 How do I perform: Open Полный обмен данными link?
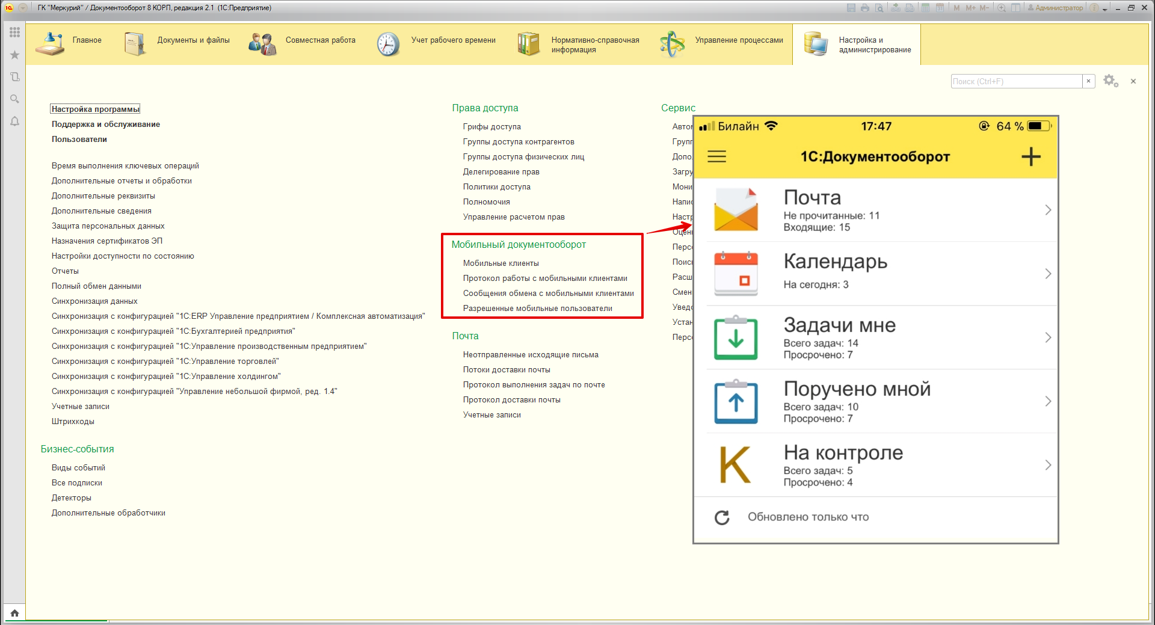(x=96, y=286)
